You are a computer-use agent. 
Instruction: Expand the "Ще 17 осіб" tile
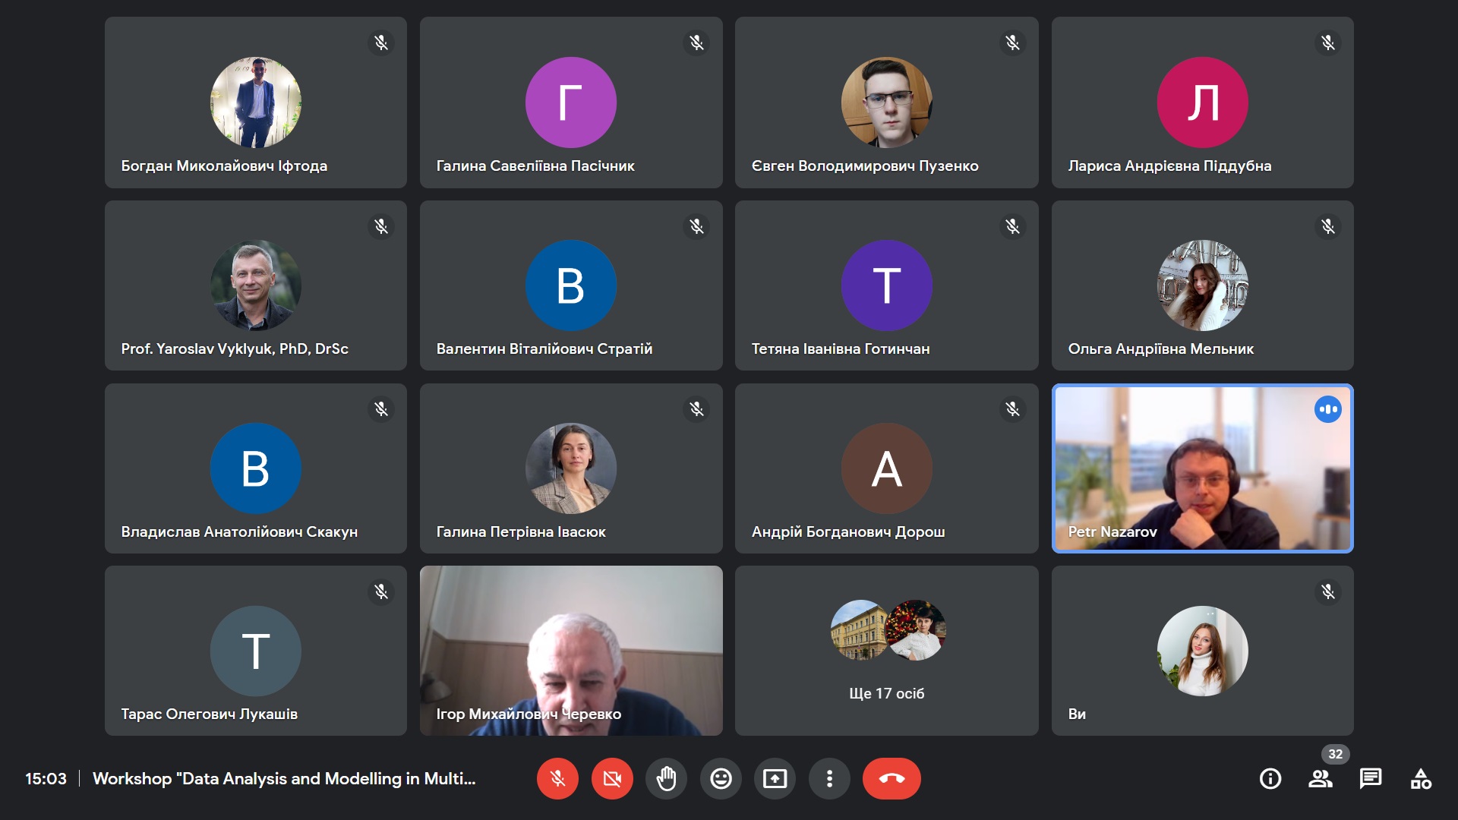[886, 651]
